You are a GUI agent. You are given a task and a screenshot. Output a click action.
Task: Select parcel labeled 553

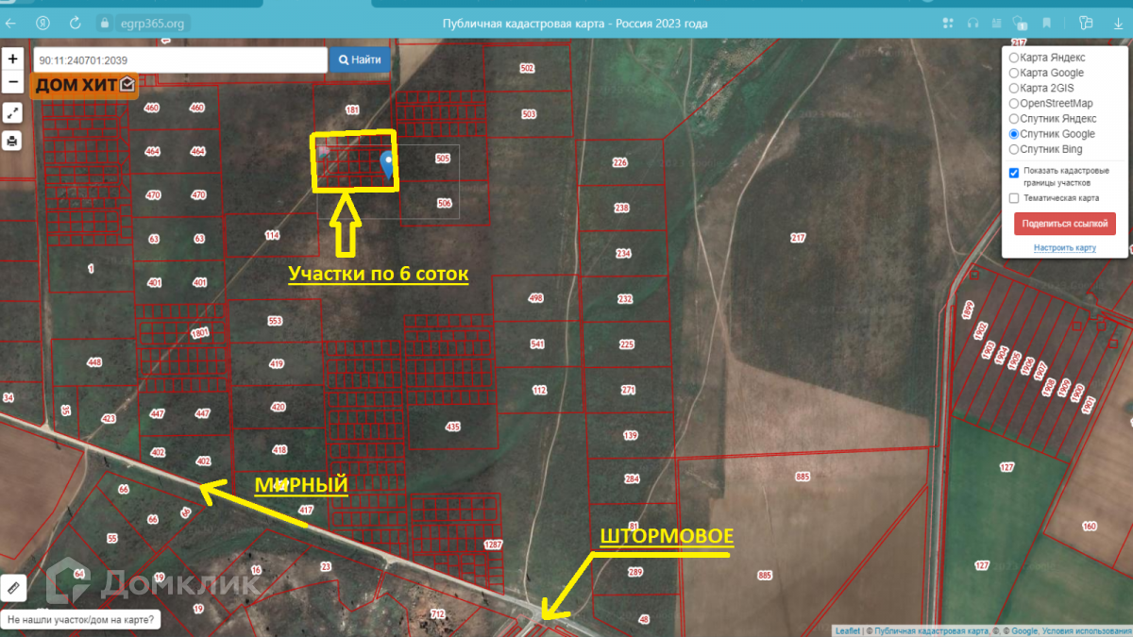coord(275,321)
